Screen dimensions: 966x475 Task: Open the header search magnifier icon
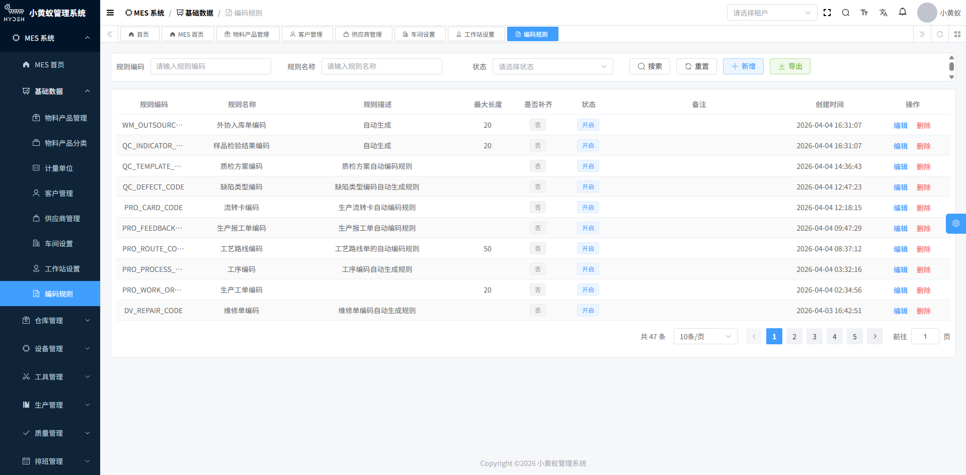[x=846, y=13]
